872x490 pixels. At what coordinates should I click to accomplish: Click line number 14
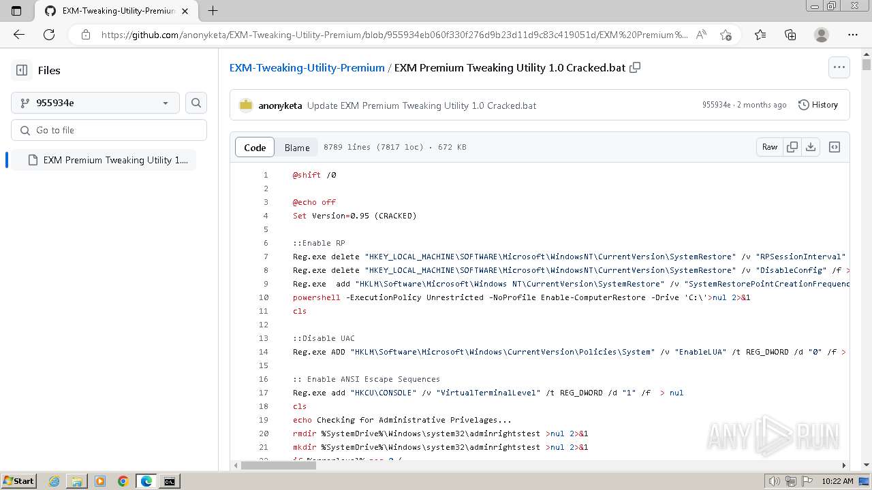264,352
